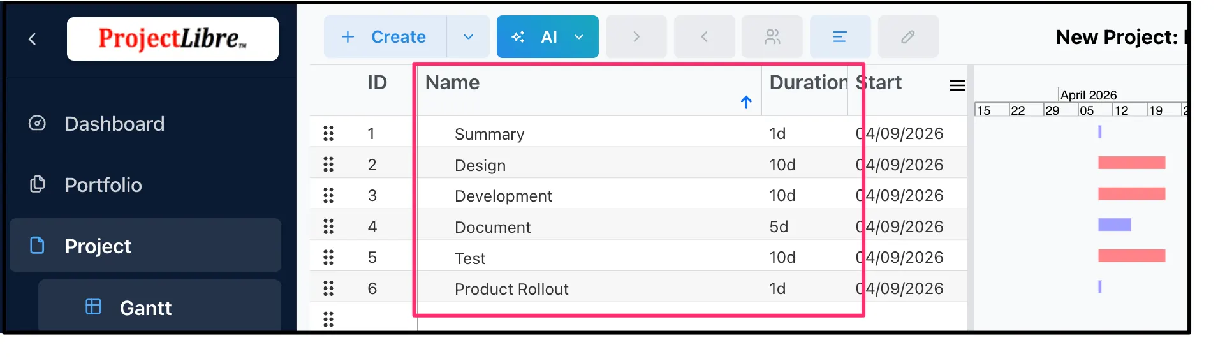Screen dimensions: 1218x361
Task: Click the Development Gantt bar
Action: 1131,193
